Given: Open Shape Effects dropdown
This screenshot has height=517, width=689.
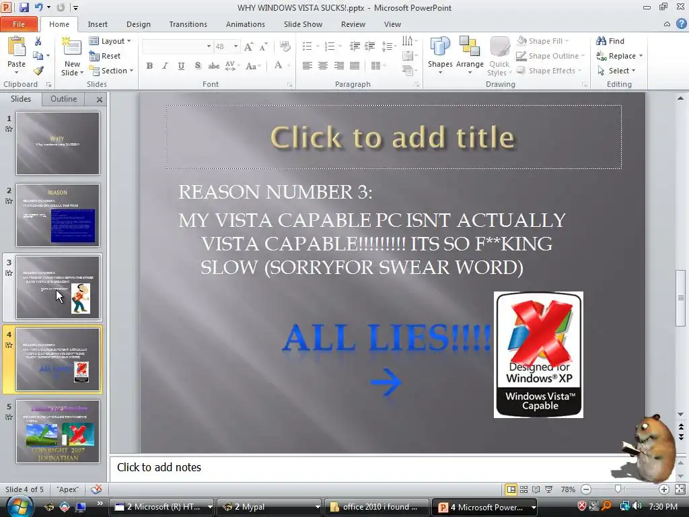Looking at the screenshot, I should tap(548, 70).
